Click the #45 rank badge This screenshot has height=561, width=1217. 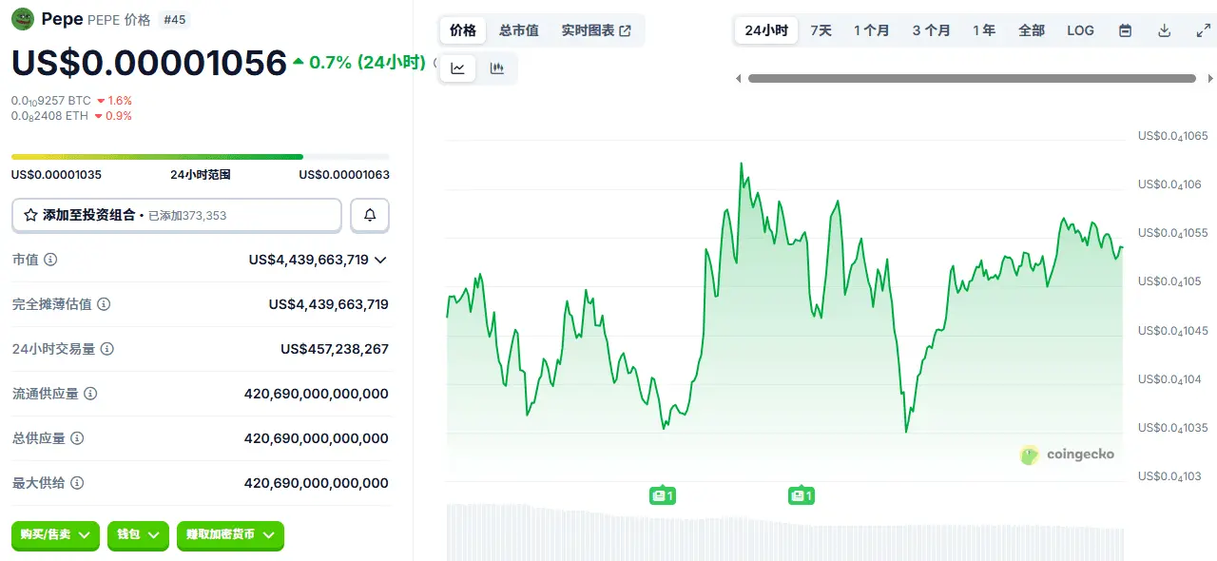click(x=174, y=20)
